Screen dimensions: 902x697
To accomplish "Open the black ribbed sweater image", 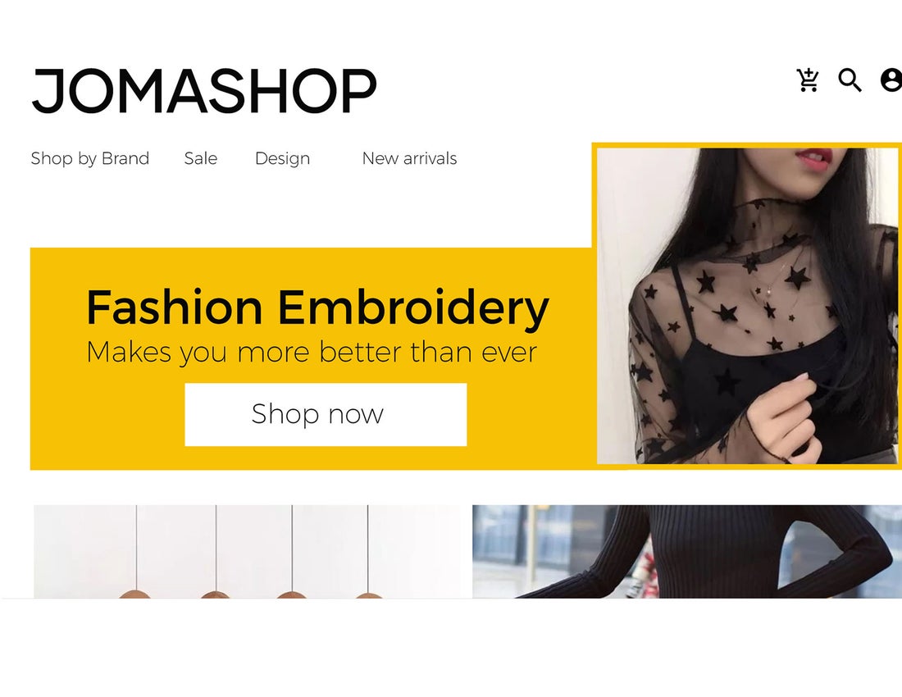I will tap(687, 552).
